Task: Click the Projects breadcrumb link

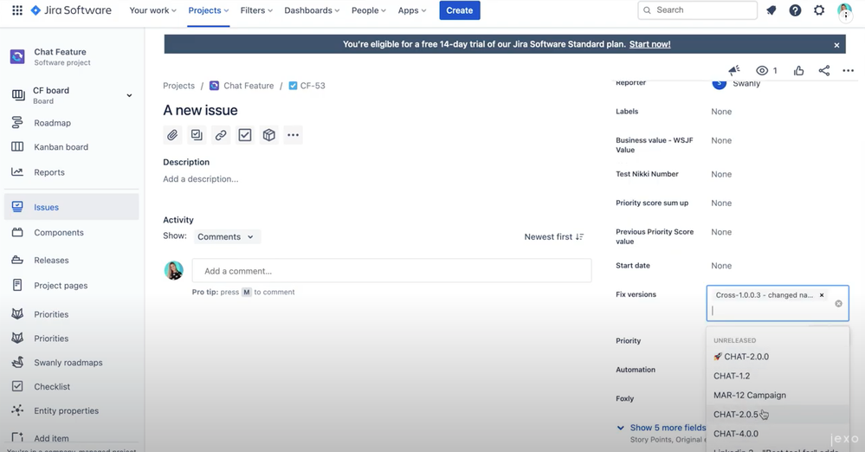Action: (x=178, y=86)
